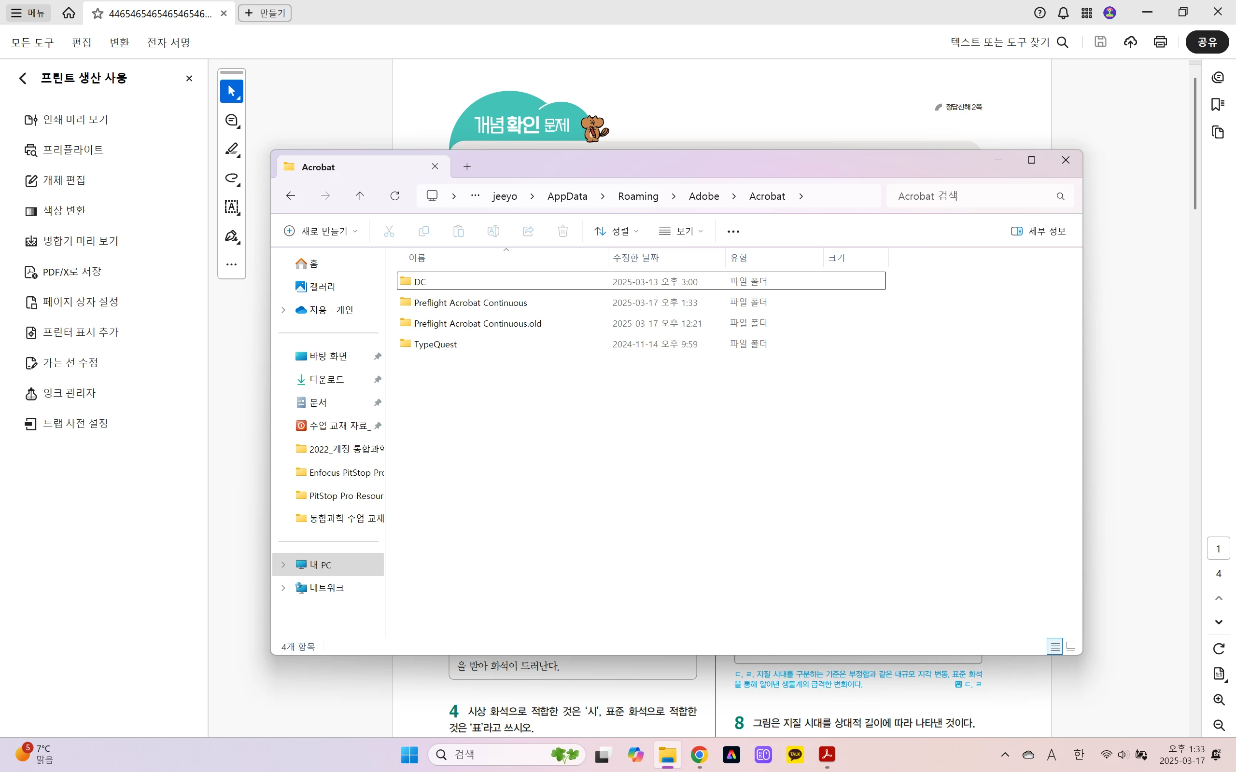Image resolution: width=1236 pixels, height=772 pixels.
Task: Select the highlight pen tool
Action: [232, 149]
